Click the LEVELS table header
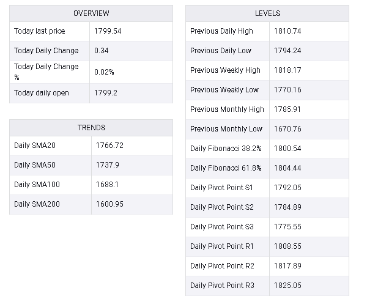Screen dimensions: 378x299 (267, 13)
